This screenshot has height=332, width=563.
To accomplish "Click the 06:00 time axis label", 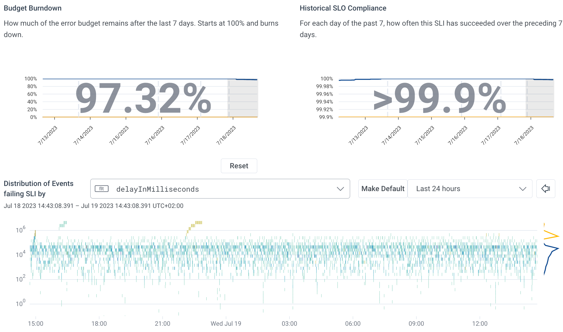I will coord(353,323).
